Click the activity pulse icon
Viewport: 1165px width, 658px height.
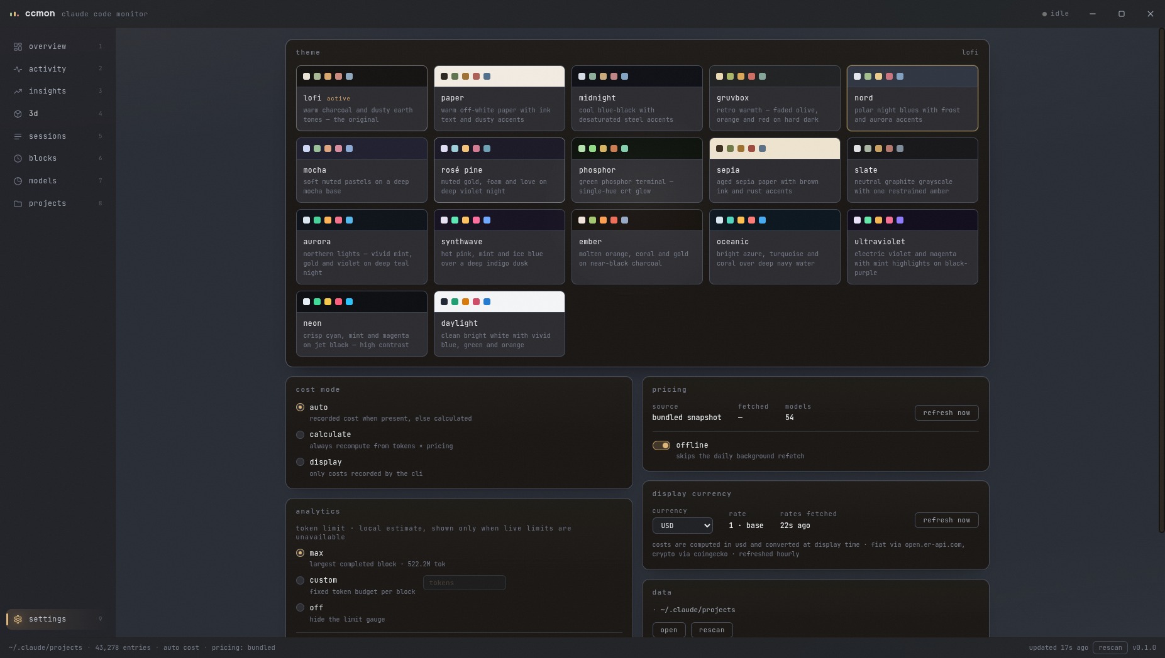coord(18,69)
